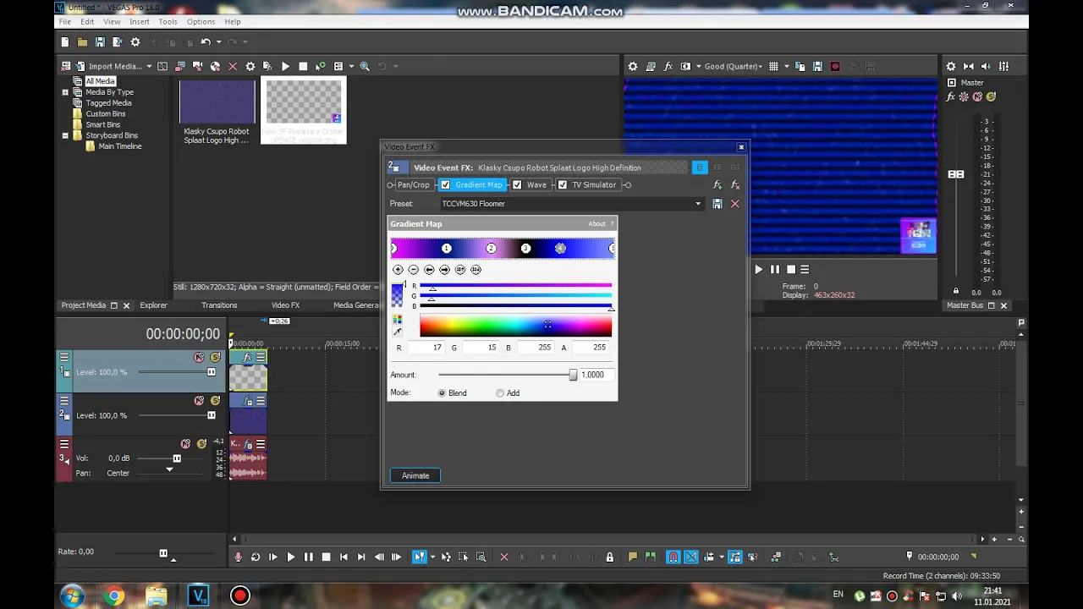Mute audio track 3

185,444
